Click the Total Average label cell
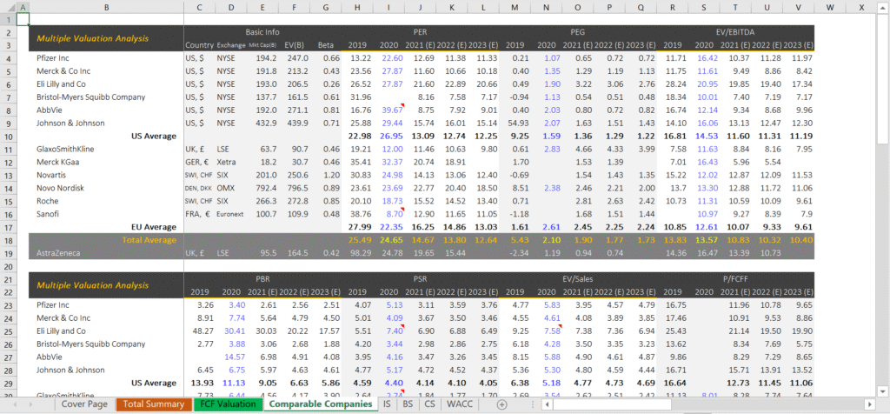Viewport: 890px width, 414px height. (149, 239)
